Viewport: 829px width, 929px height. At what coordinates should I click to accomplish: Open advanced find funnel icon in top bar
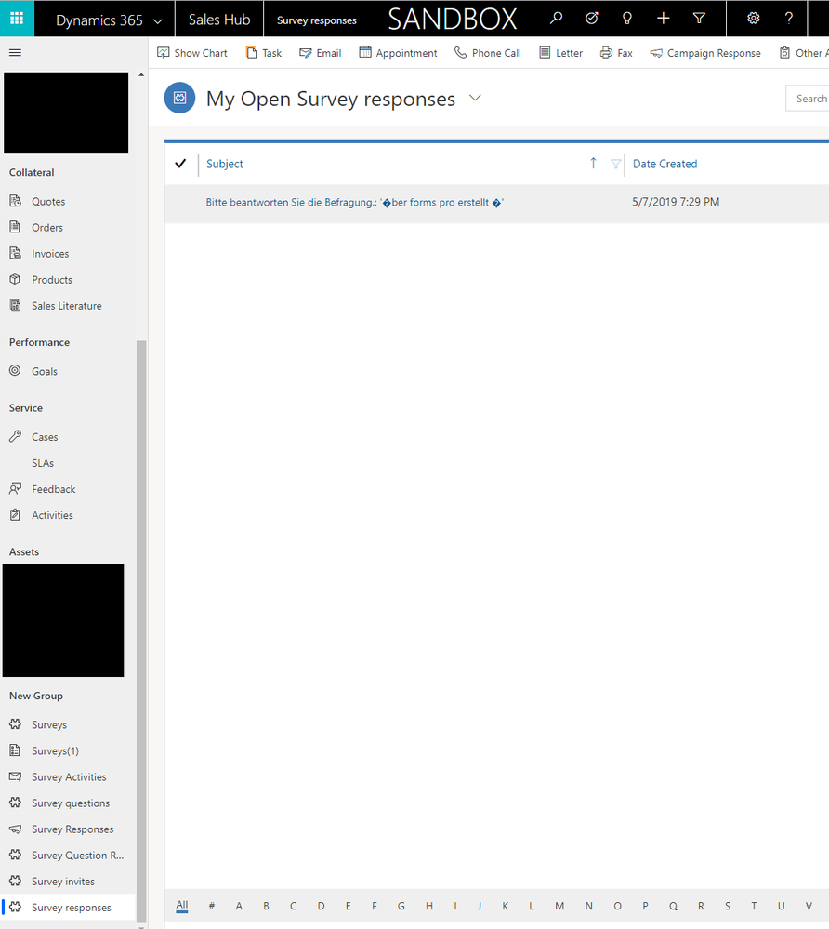[x=699, y=19]
